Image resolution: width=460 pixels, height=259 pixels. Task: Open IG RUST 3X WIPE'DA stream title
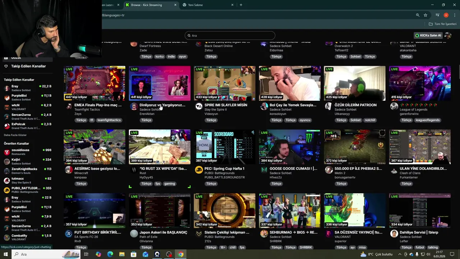[x=163, y=168]
